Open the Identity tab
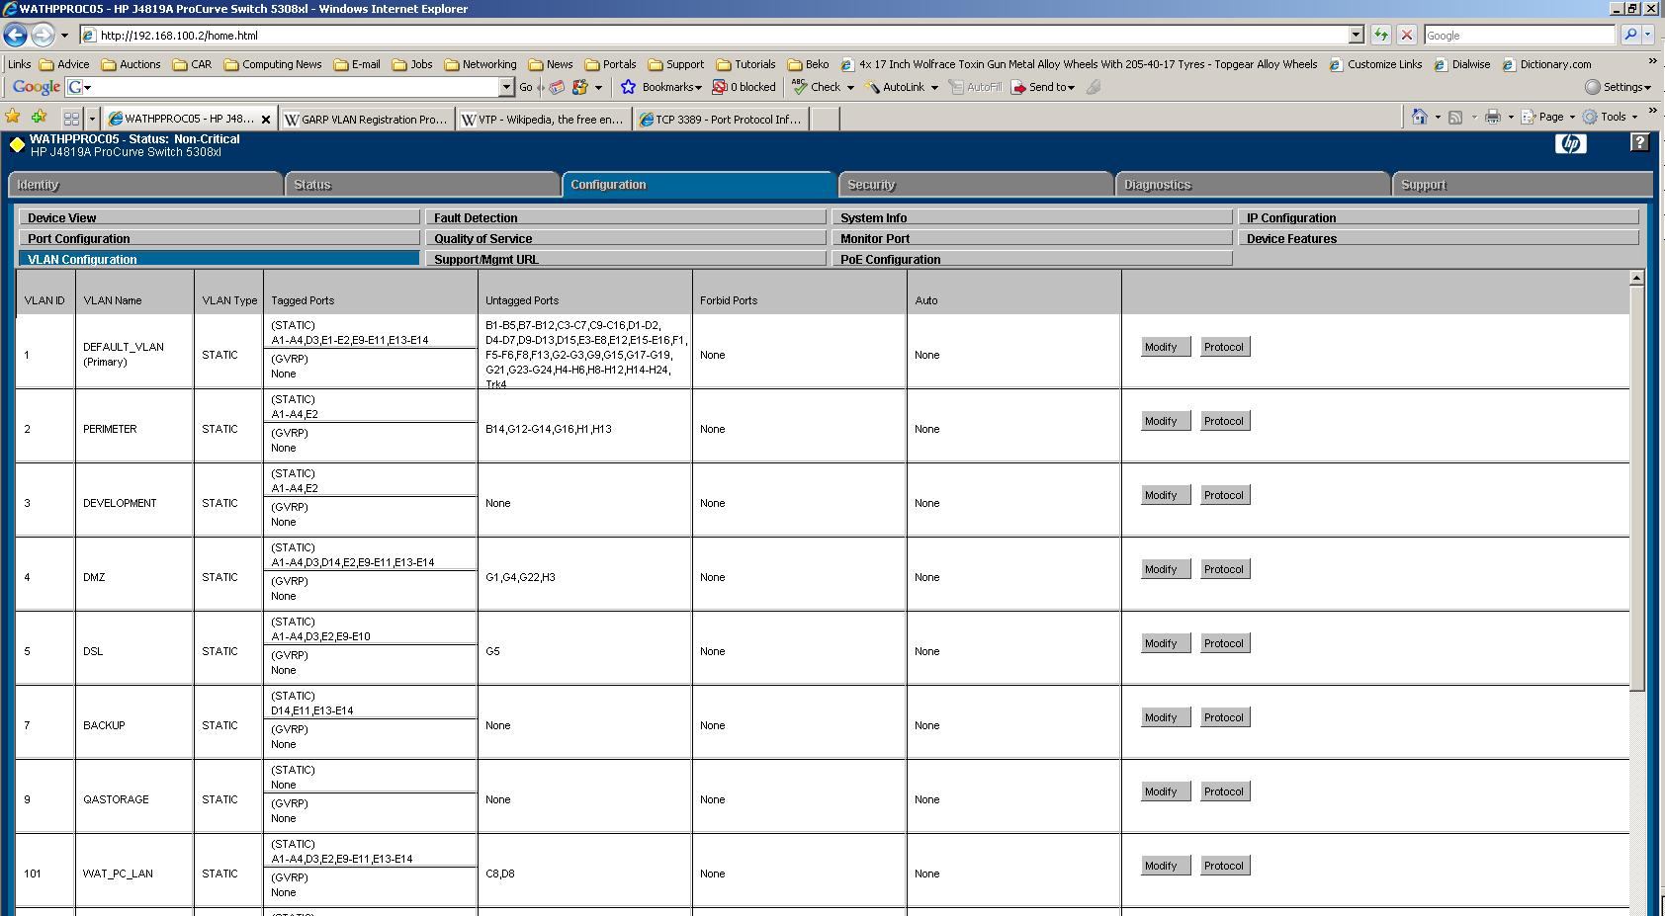 (145, 185)
